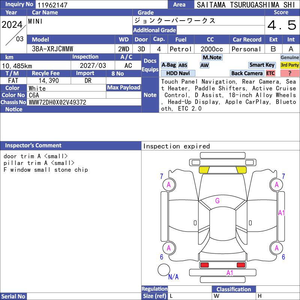Viewport: 300px width, 300px height.
Task: Select area SAITAMA TSURUGASHIMA SHI
Action: click(x=246, y=5)
